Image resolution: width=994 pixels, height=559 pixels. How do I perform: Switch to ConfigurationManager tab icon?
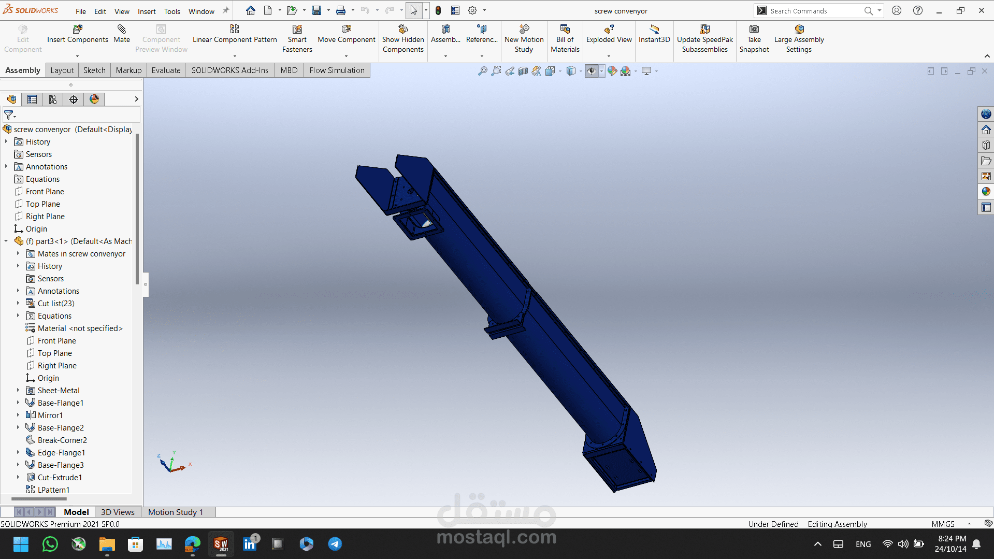pos(53,99)
